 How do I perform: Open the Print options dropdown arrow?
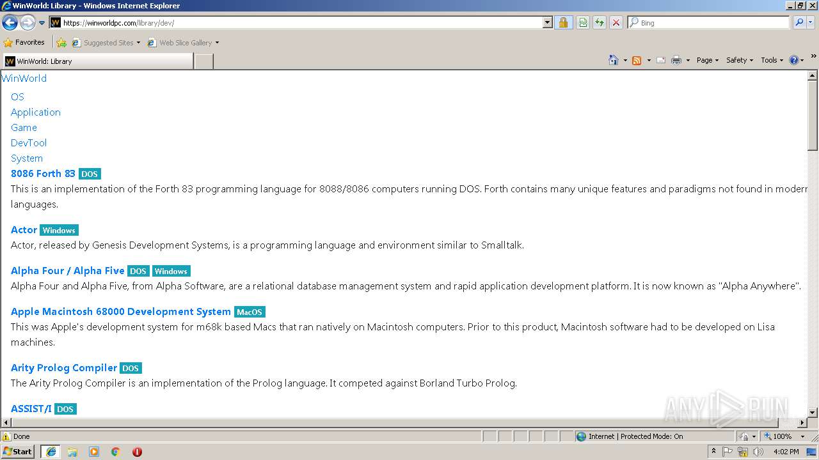click(688, 60)
